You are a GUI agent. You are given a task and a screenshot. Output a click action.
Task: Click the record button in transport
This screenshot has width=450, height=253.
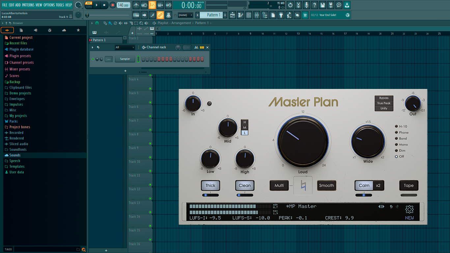(x=113, y=5)
